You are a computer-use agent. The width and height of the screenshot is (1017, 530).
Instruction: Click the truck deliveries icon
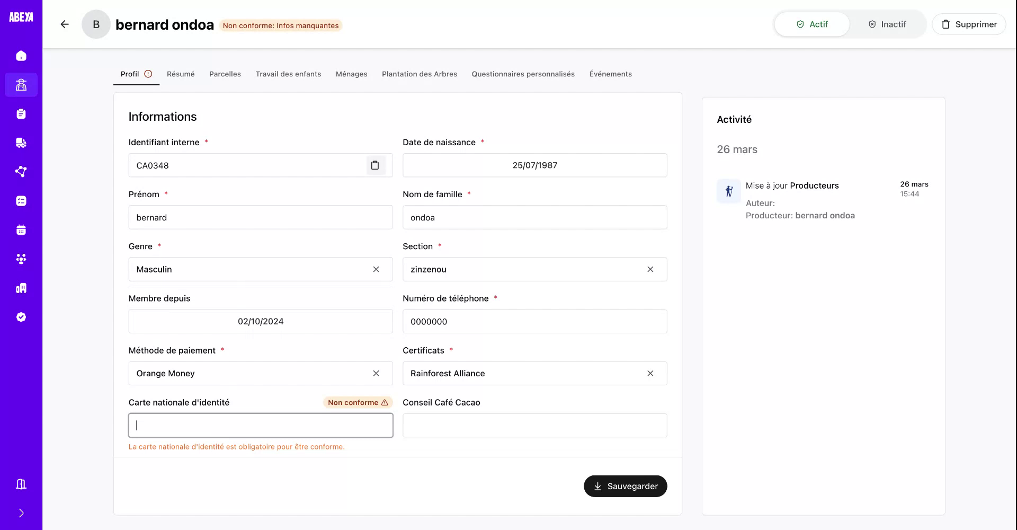[x=21, y=143]
